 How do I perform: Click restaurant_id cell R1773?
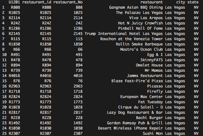tap(46, 102)
